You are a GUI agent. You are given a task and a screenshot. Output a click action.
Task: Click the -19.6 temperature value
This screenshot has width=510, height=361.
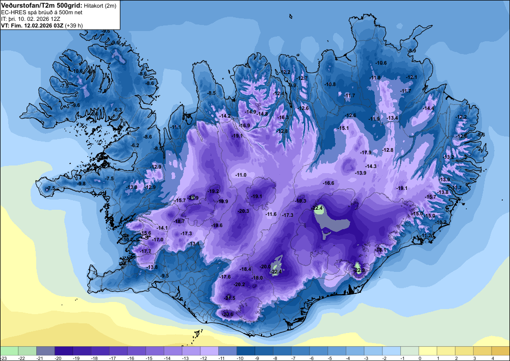217,225
